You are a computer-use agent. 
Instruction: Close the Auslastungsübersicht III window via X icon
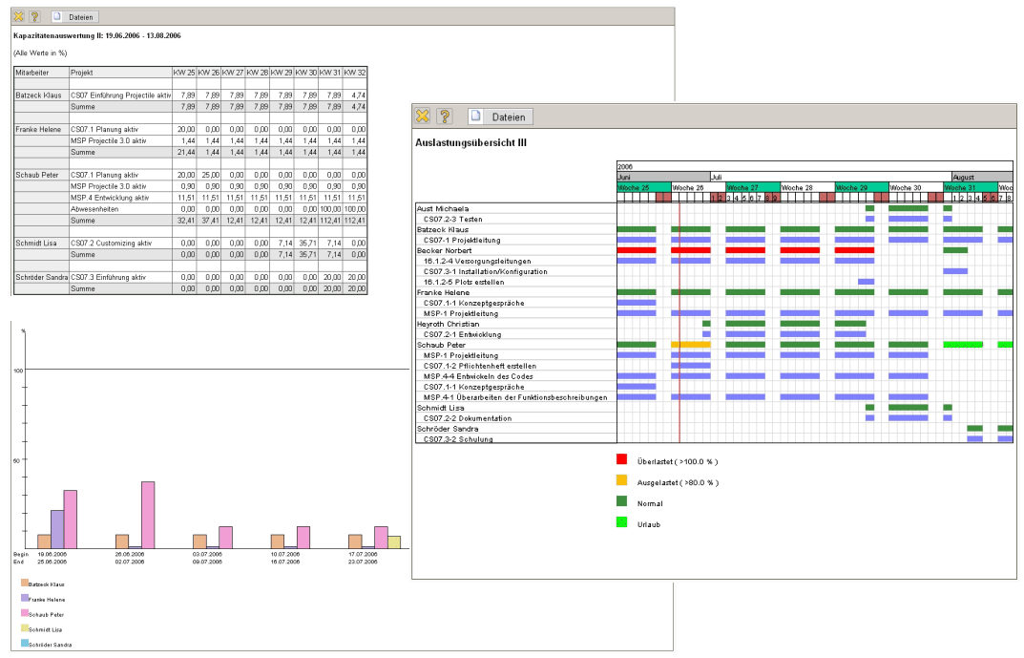click(x=423, y=117)
